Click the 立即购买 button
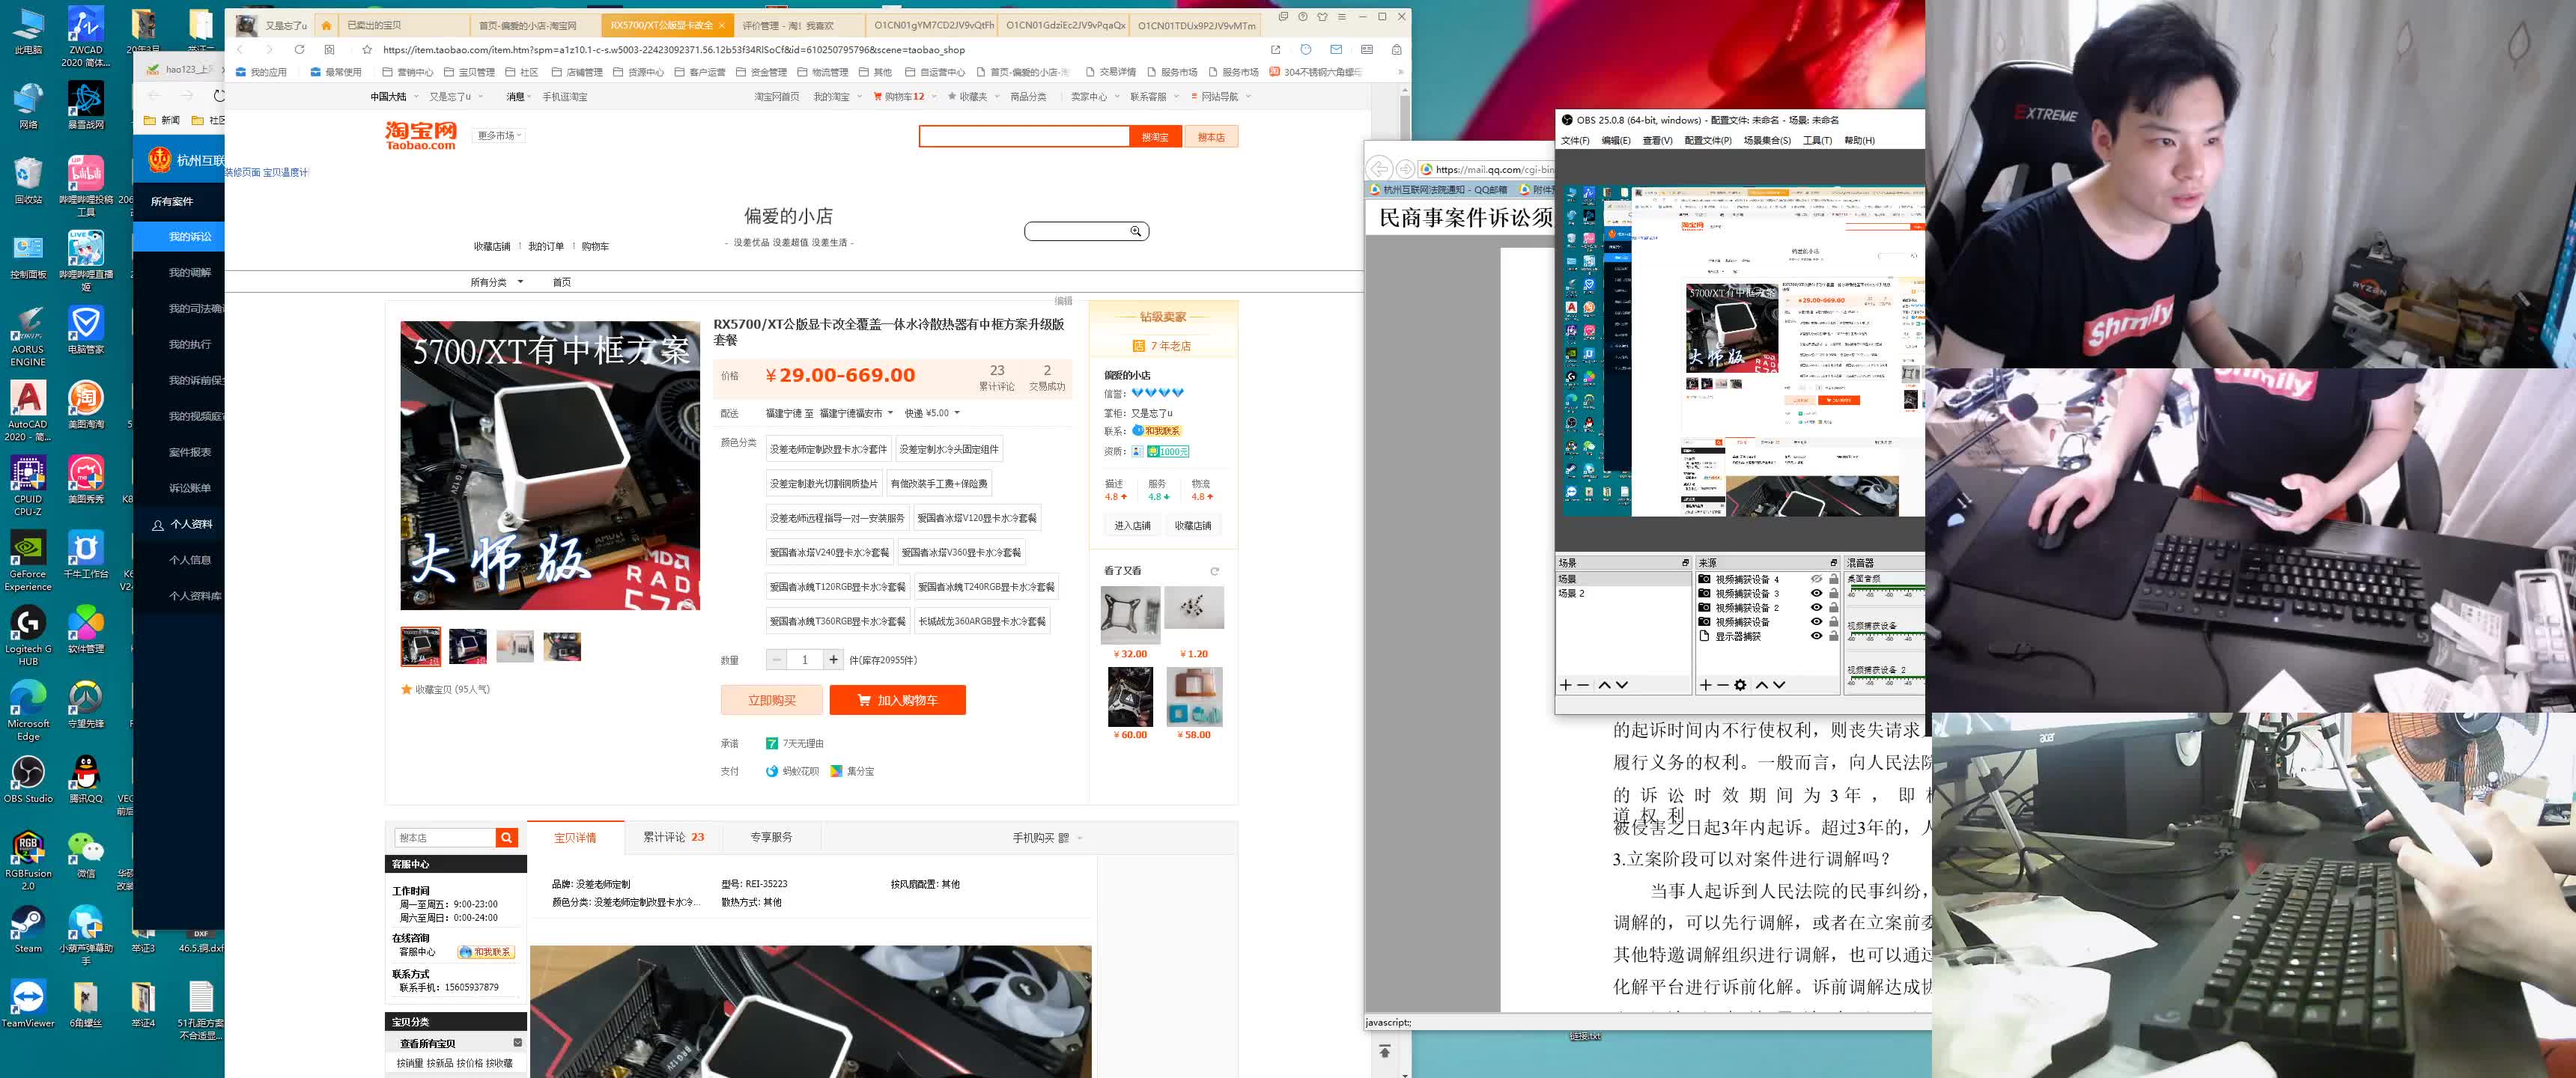Image resolution: width=2576 pixels, height=1078 pixels. 771,700
